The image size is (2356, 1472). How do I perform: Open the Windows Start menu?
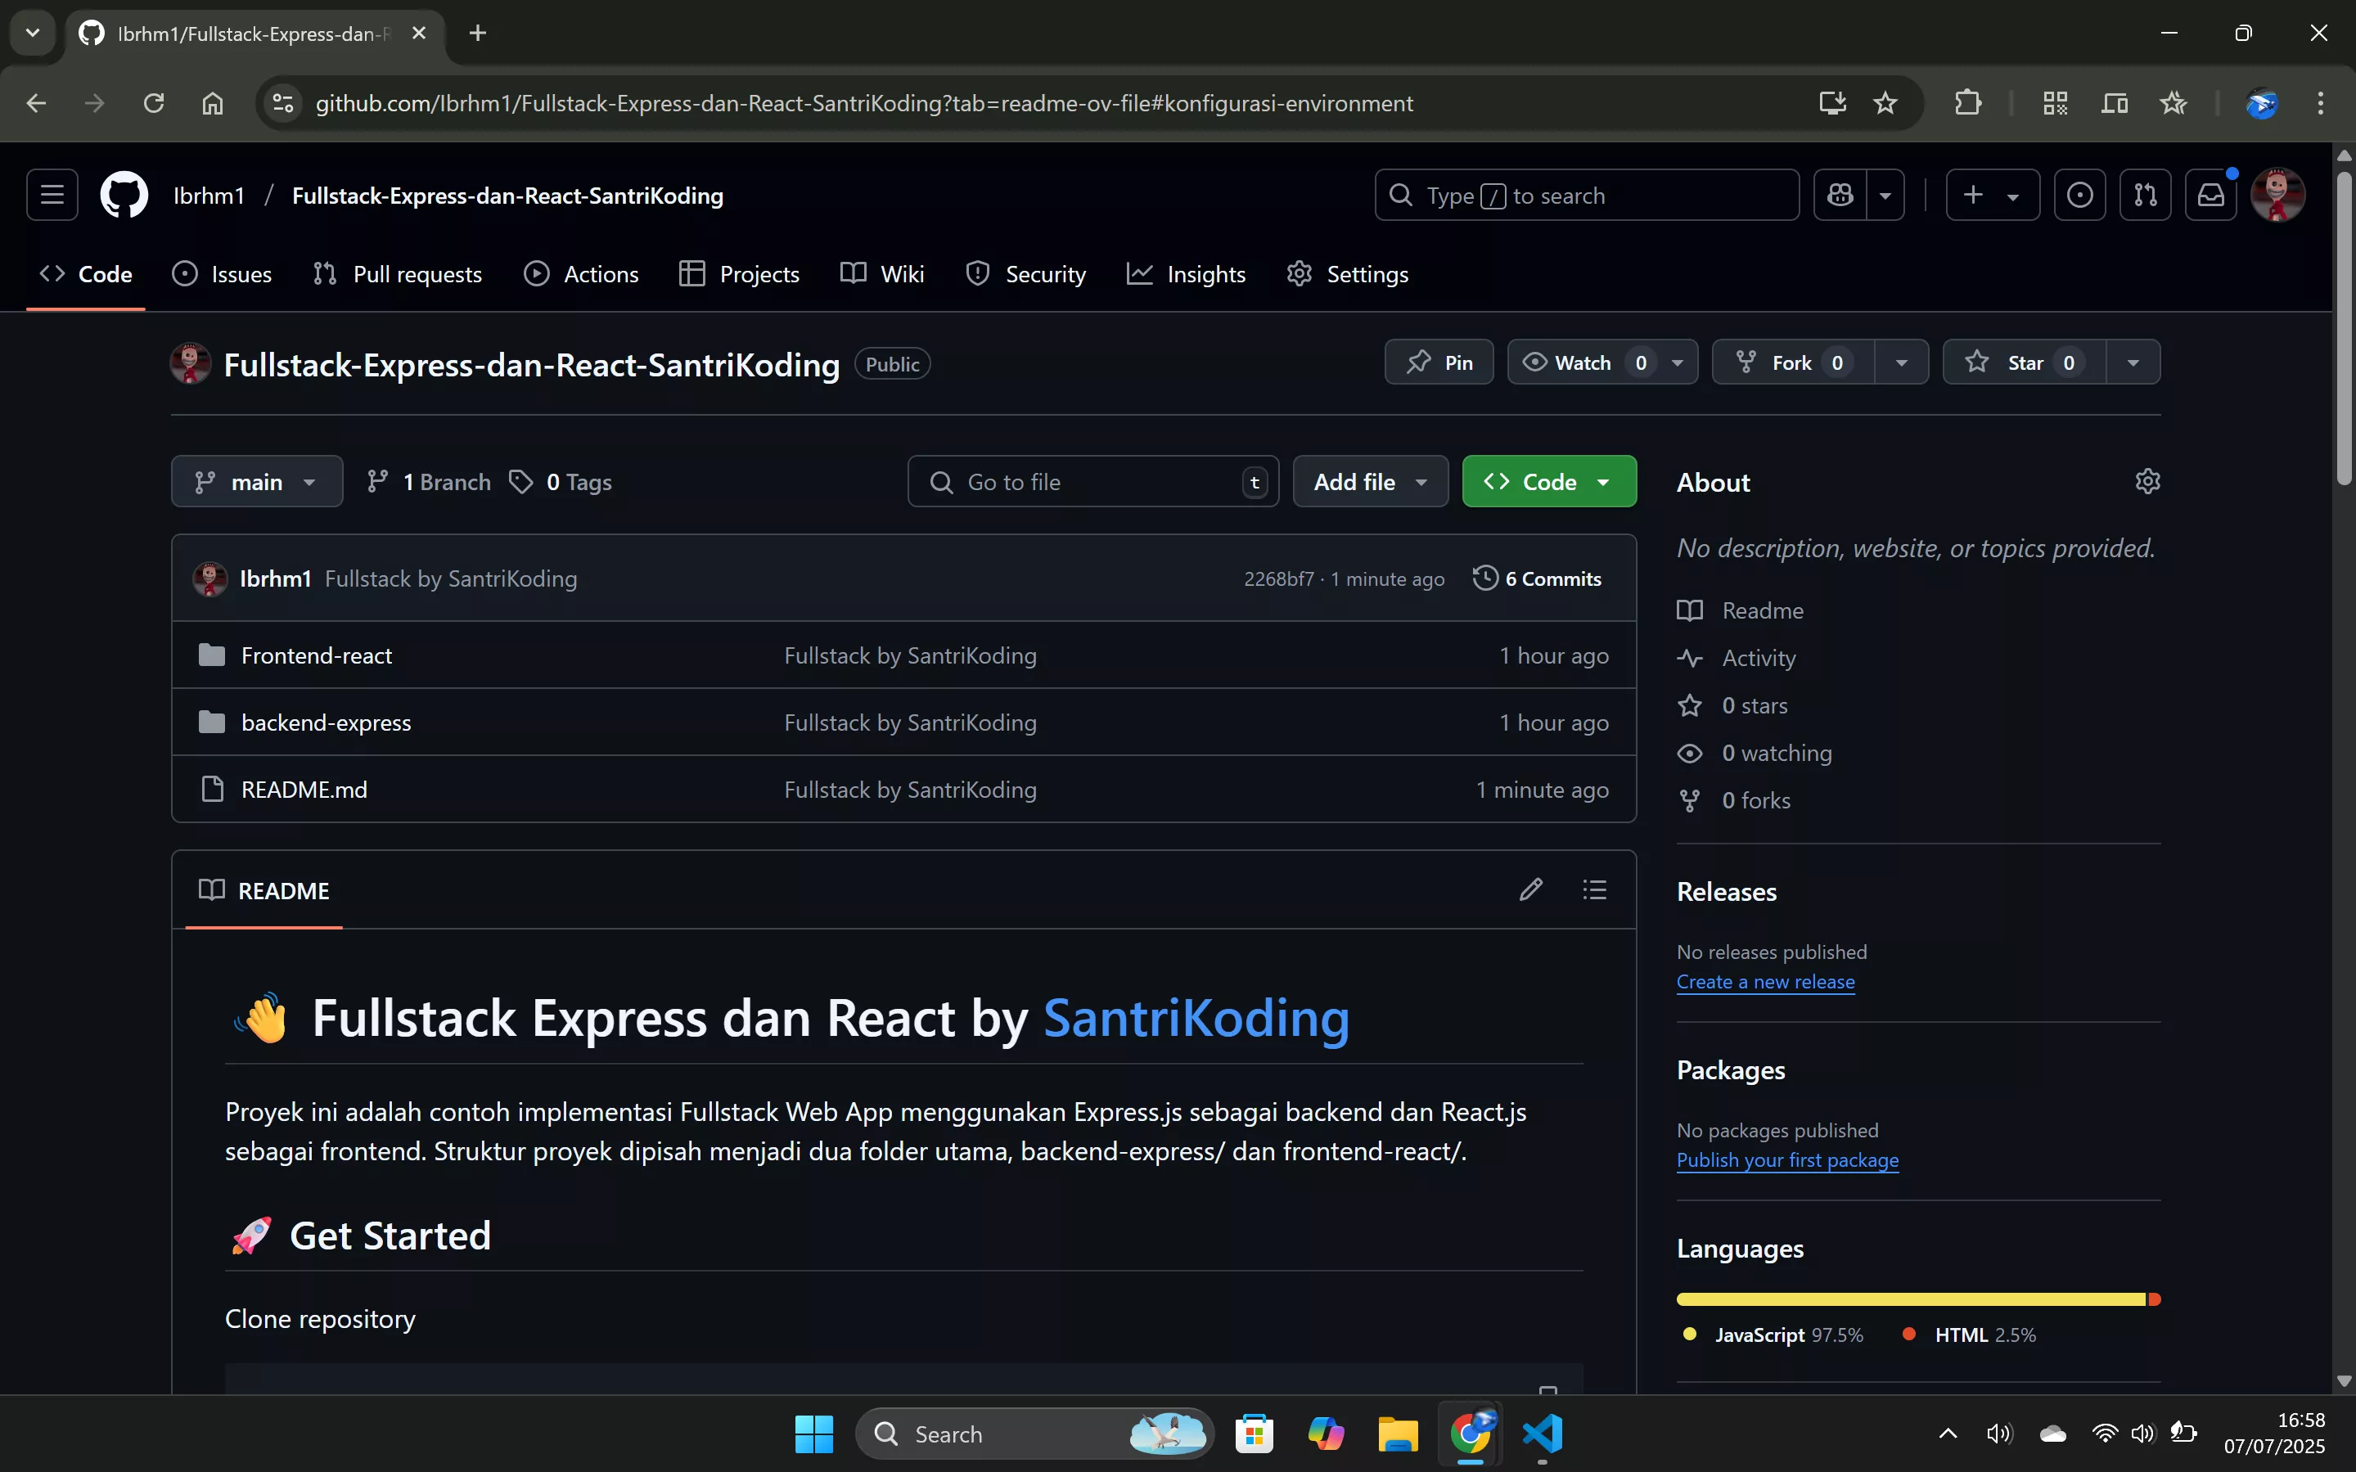pos(814,1434)
